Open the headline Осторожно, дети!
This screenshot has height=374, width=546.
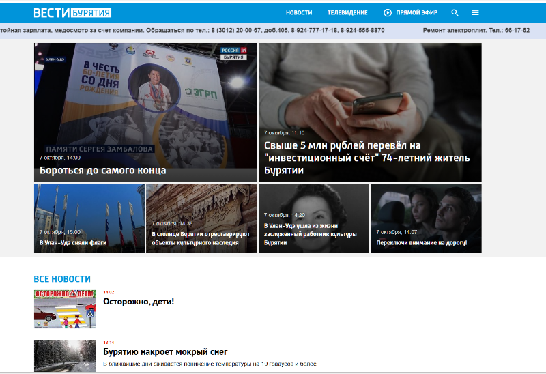point(139,302)
